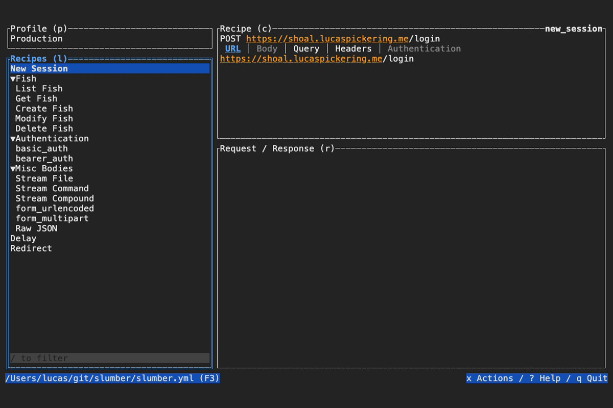Click the slumber.yml file path in the footer

(x=112, y=378)
